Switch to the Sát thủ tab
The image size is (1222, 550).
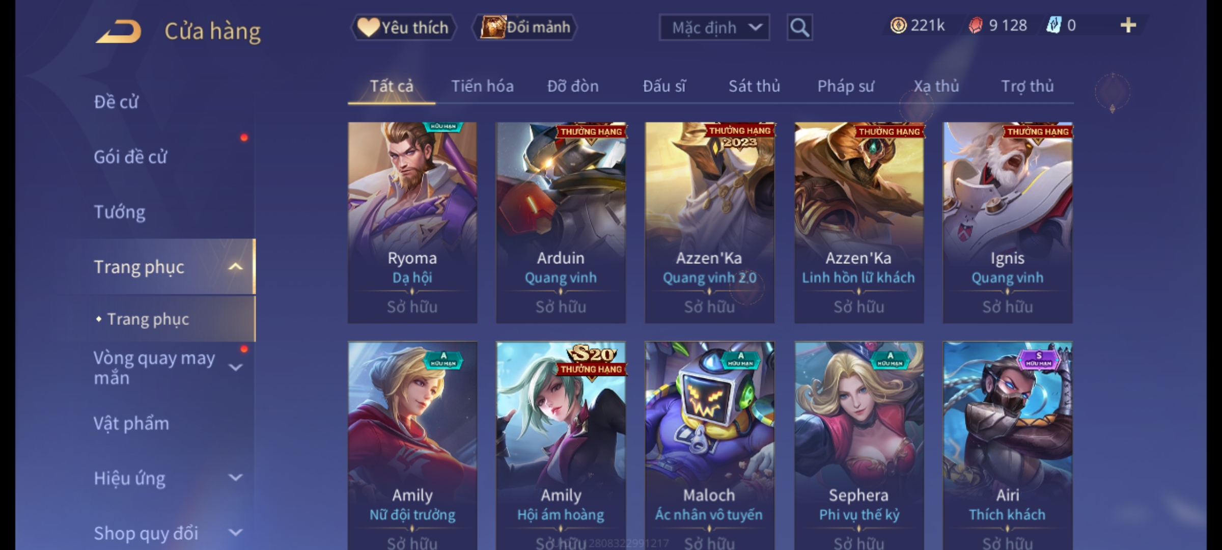[754, 86]
